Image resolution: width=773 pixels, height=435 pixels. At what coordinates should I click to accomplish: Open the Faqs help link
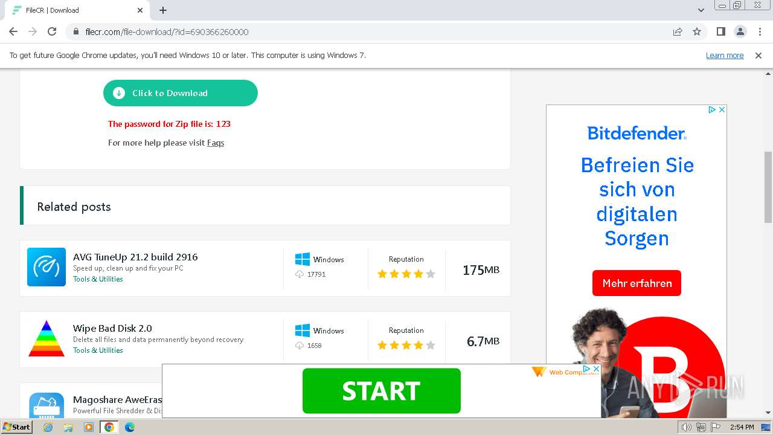216,143
